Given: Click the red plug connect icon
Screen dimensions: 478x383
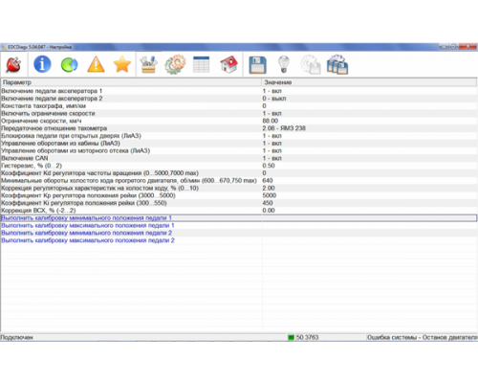Looking at the screenshot, I should [13, 64].
